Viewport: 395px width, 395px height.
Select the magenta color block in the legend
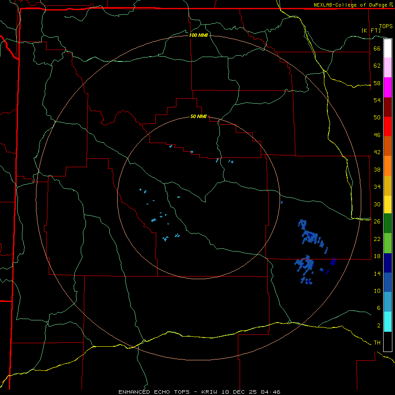coord(388,87)
